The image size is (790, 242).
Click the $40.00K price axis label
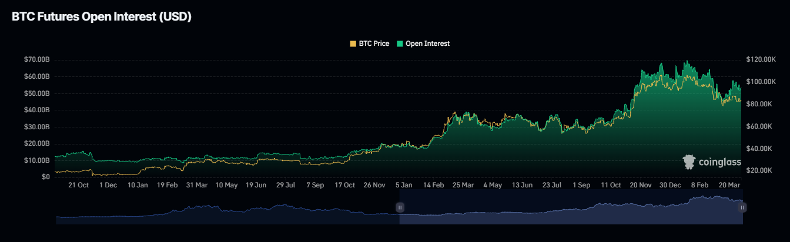759,149
